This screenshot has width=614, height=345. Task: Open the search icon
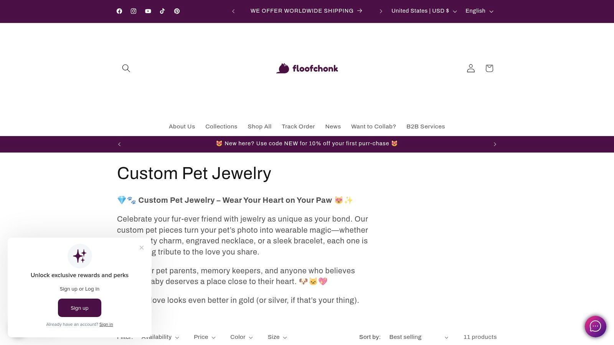coord(126,68)
